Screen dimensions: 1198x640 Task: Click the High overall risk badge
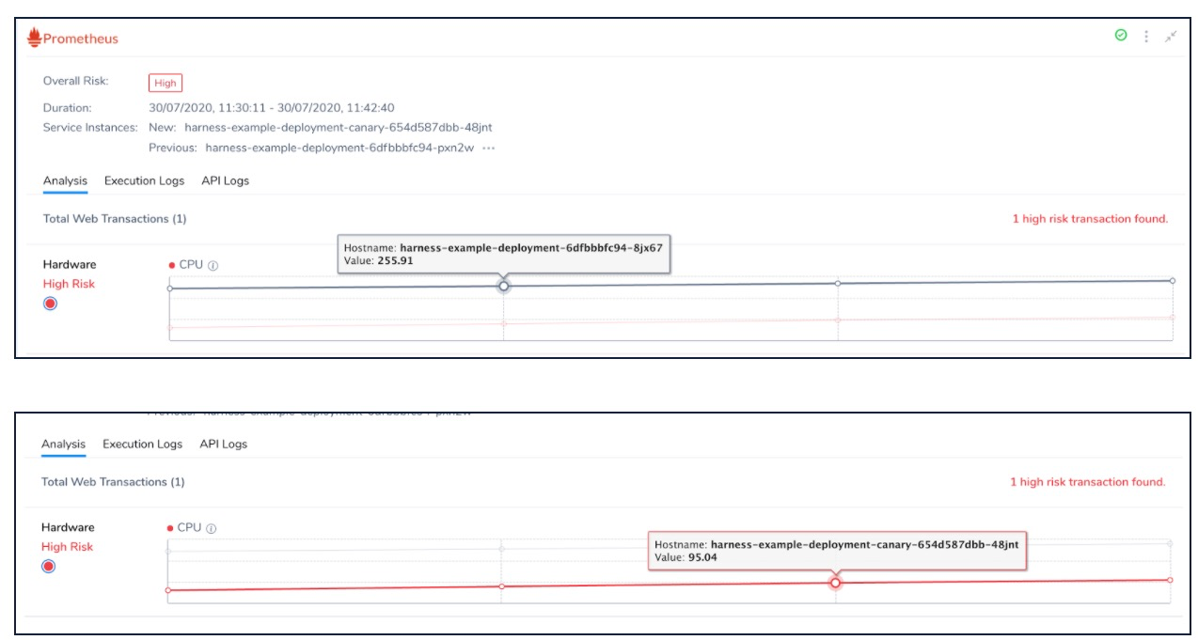pos(165,83)
